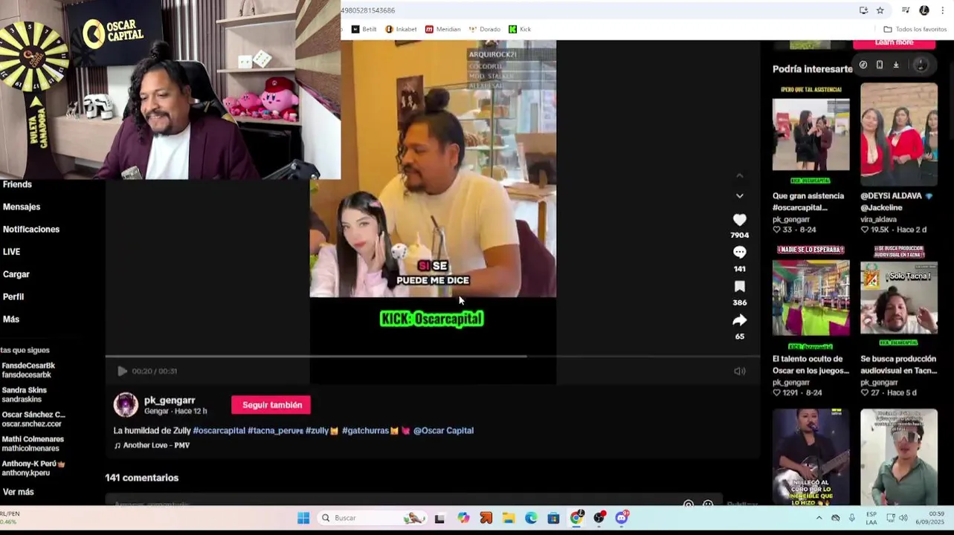954x535 pixels.
Task: Go to the next video with down chevron
Action: click(x=739, y=195)
